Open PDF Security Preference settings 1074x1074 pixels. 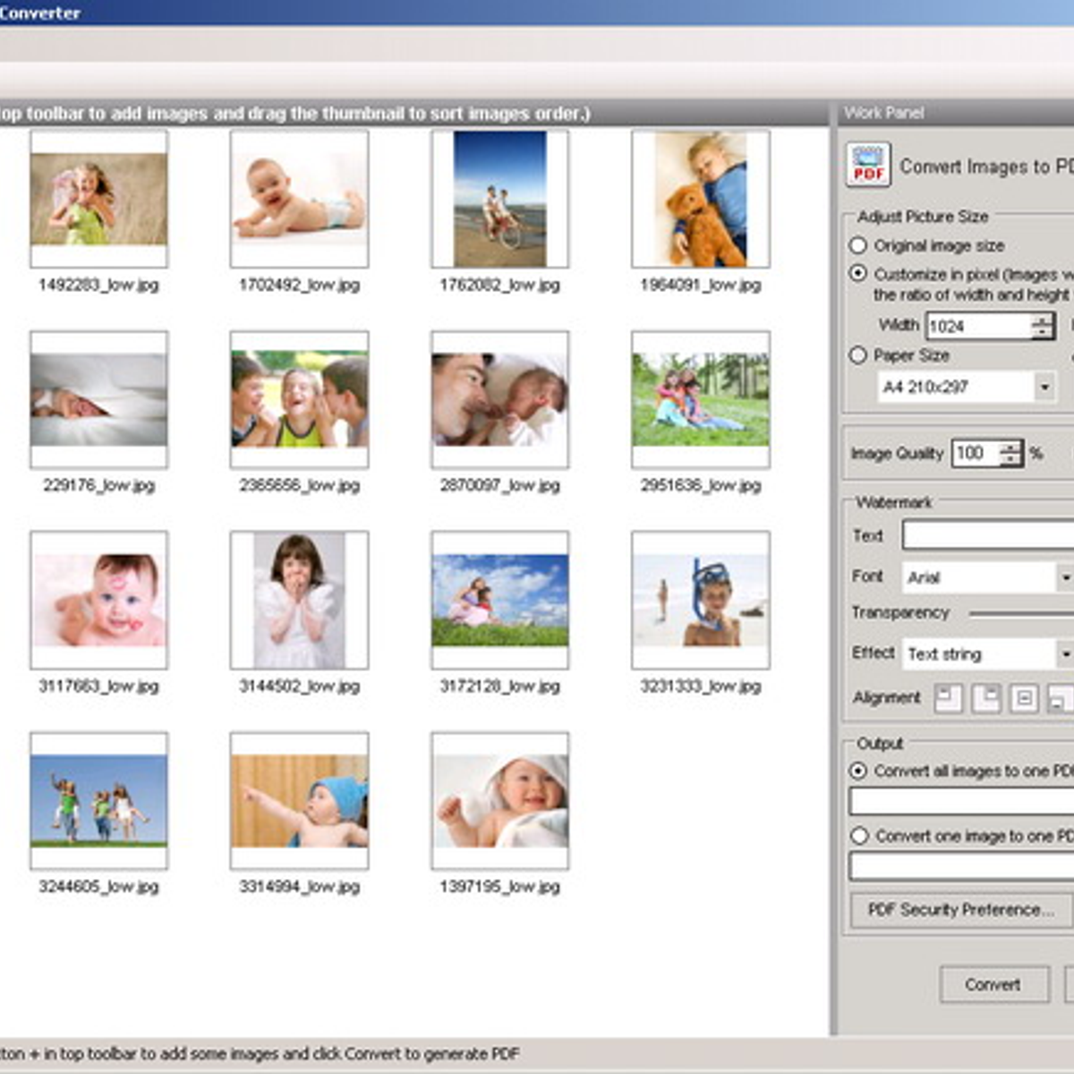tap(960, 909)
